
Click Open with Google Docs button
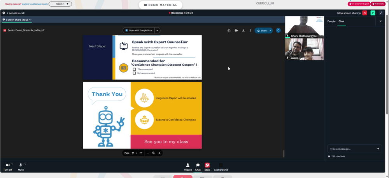[139, 30]
